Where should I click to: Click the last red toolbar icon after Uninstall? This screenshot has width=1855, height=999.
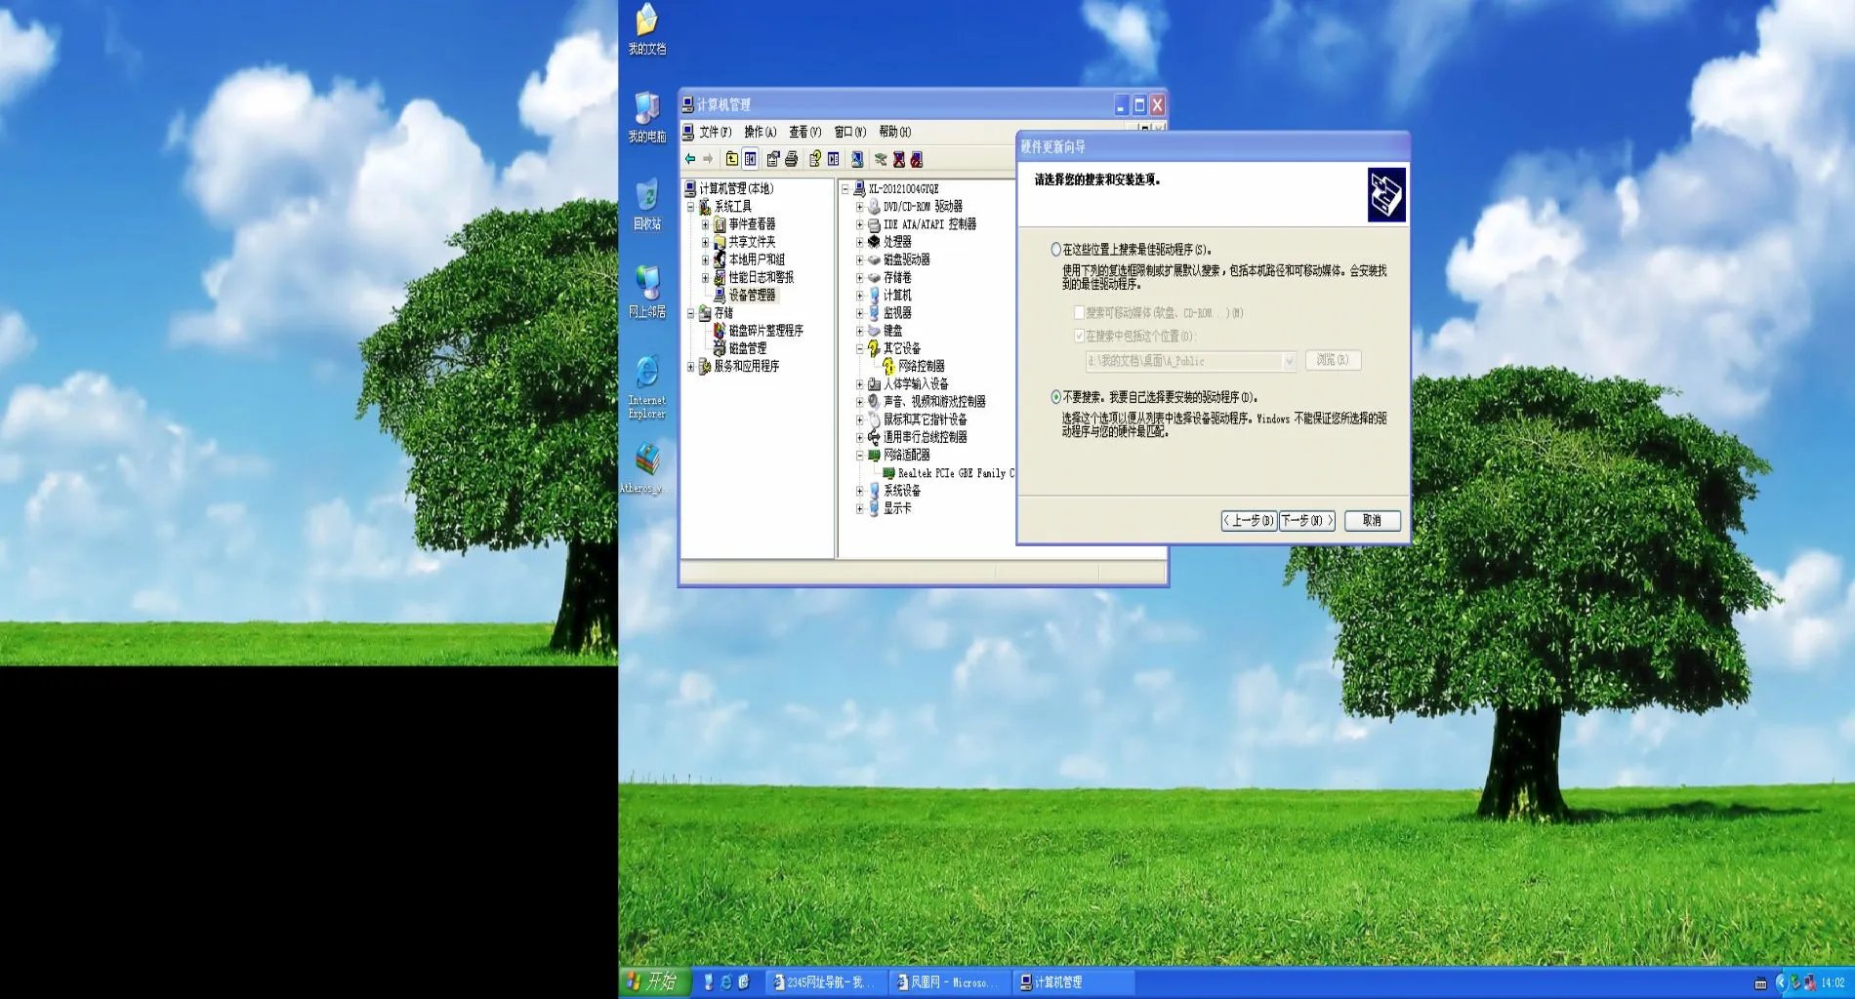[x=917, y=159]
